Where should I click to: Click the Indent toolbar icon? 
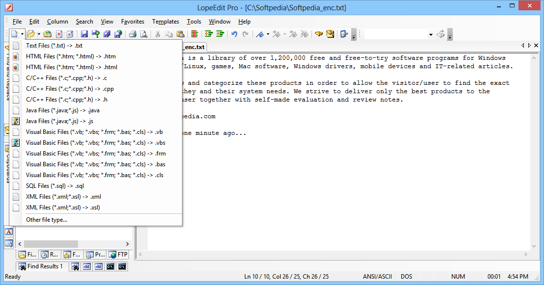pyautogui.click(x=208, y=34)
